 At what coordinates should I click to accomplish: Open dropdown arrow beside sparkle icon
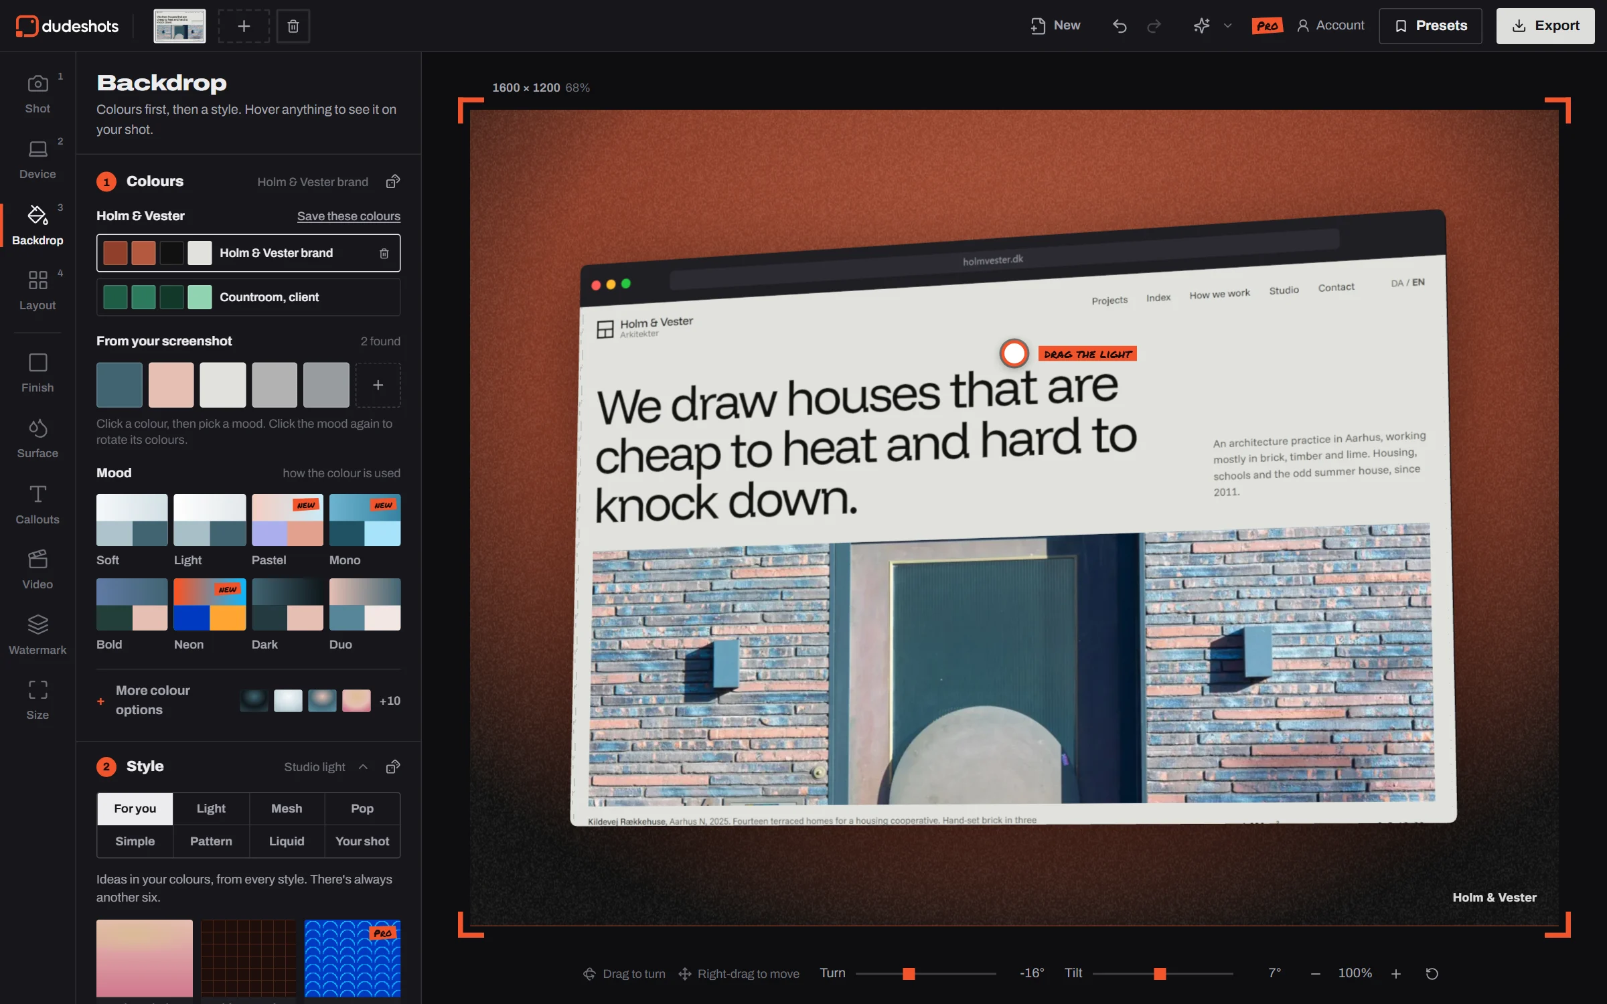[x=1227, y=26]
